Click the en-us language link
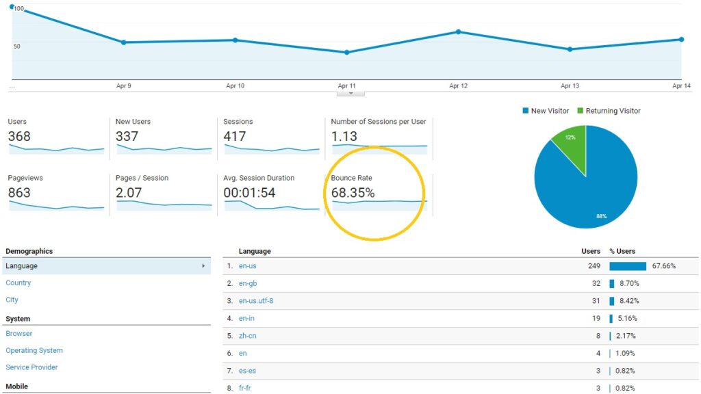 point(248,266)
